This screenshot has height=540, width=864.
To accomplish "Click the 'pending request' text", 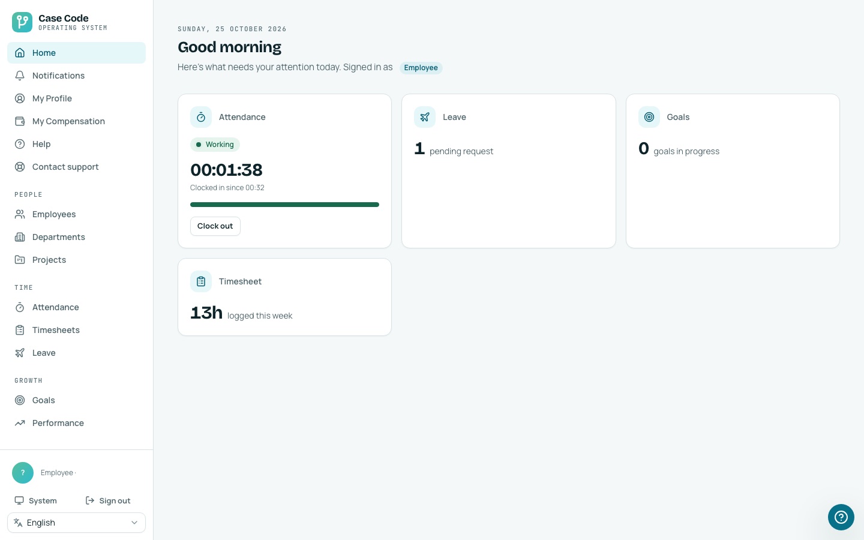I will pyautogui.click(x=461, y=151).
